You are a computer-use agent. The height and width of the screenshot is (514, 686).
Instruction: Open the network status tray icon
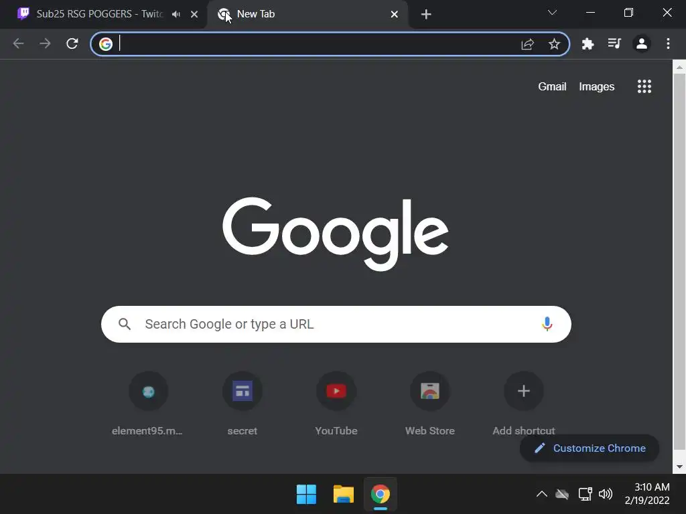coord(585,495)
